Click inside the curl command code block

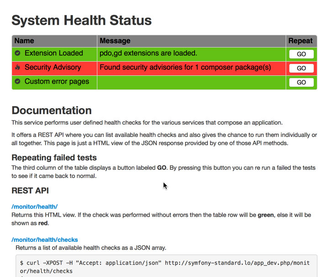(164, 266)
